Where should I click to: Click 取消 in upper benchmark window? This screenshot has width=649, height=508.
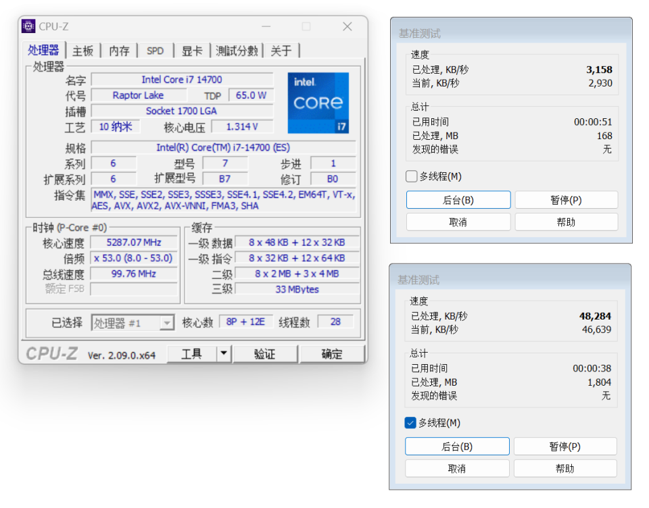pos(458,222)
